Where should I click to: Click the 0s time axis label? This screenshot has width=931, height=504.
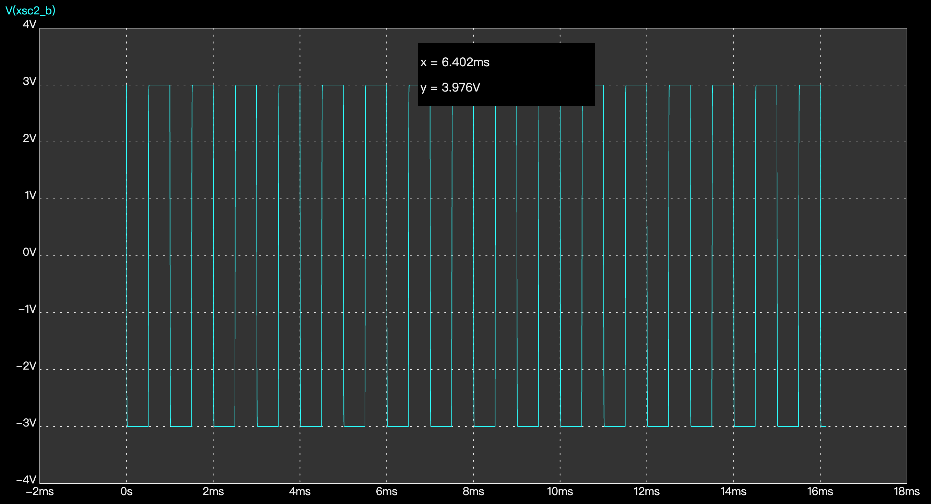(x=127, y=491)
